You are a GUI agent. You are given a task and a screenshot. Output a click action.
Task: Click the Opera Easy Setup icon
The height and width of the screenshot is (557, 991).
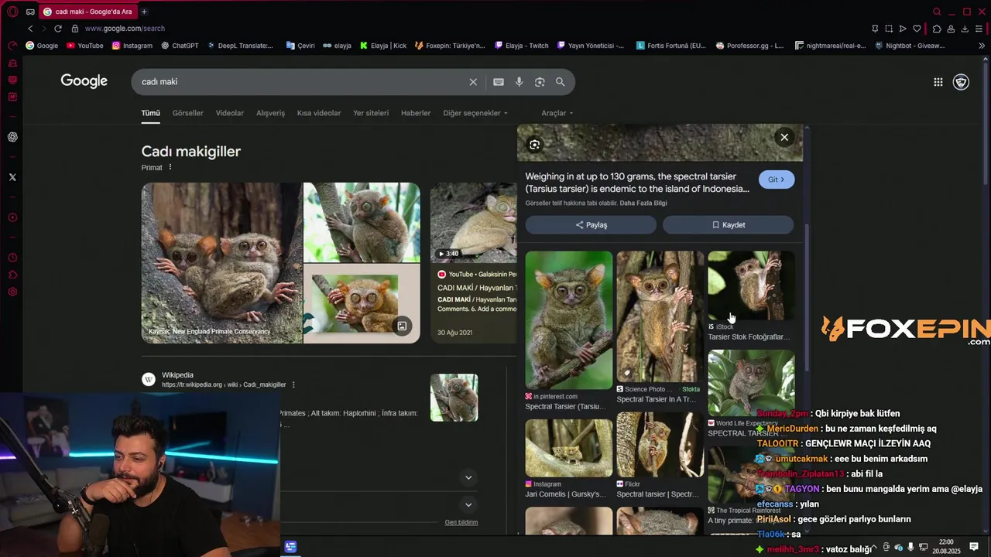pyautogui.click(x=979, y=29)
